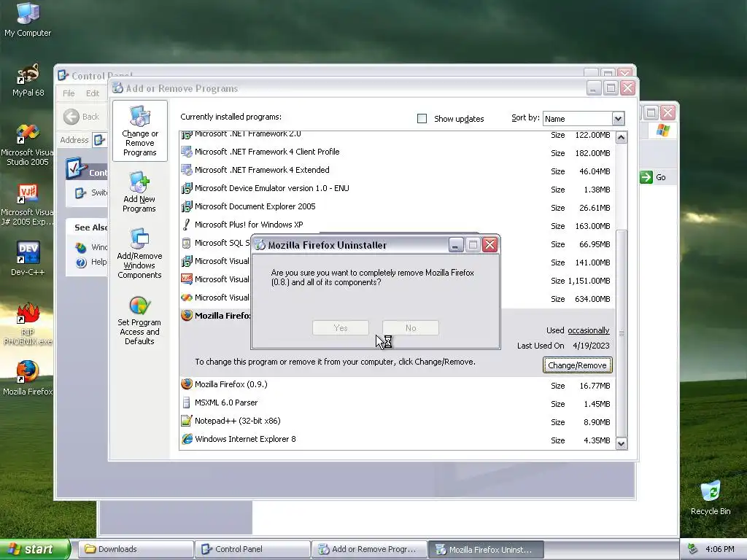Click Yes in Firefox Uninstaller dialog
Image resolution: width=747 pixels, height=560 pixels.
(x=341, y=327)
